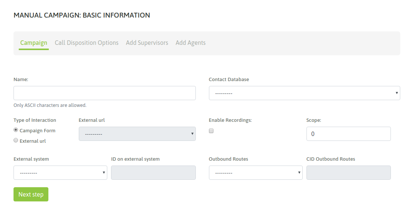Viewport: 407px width, 213px height.
Task: Select the Campaign Form radio button
Action: pyautogui.click(x=16, y=130)
